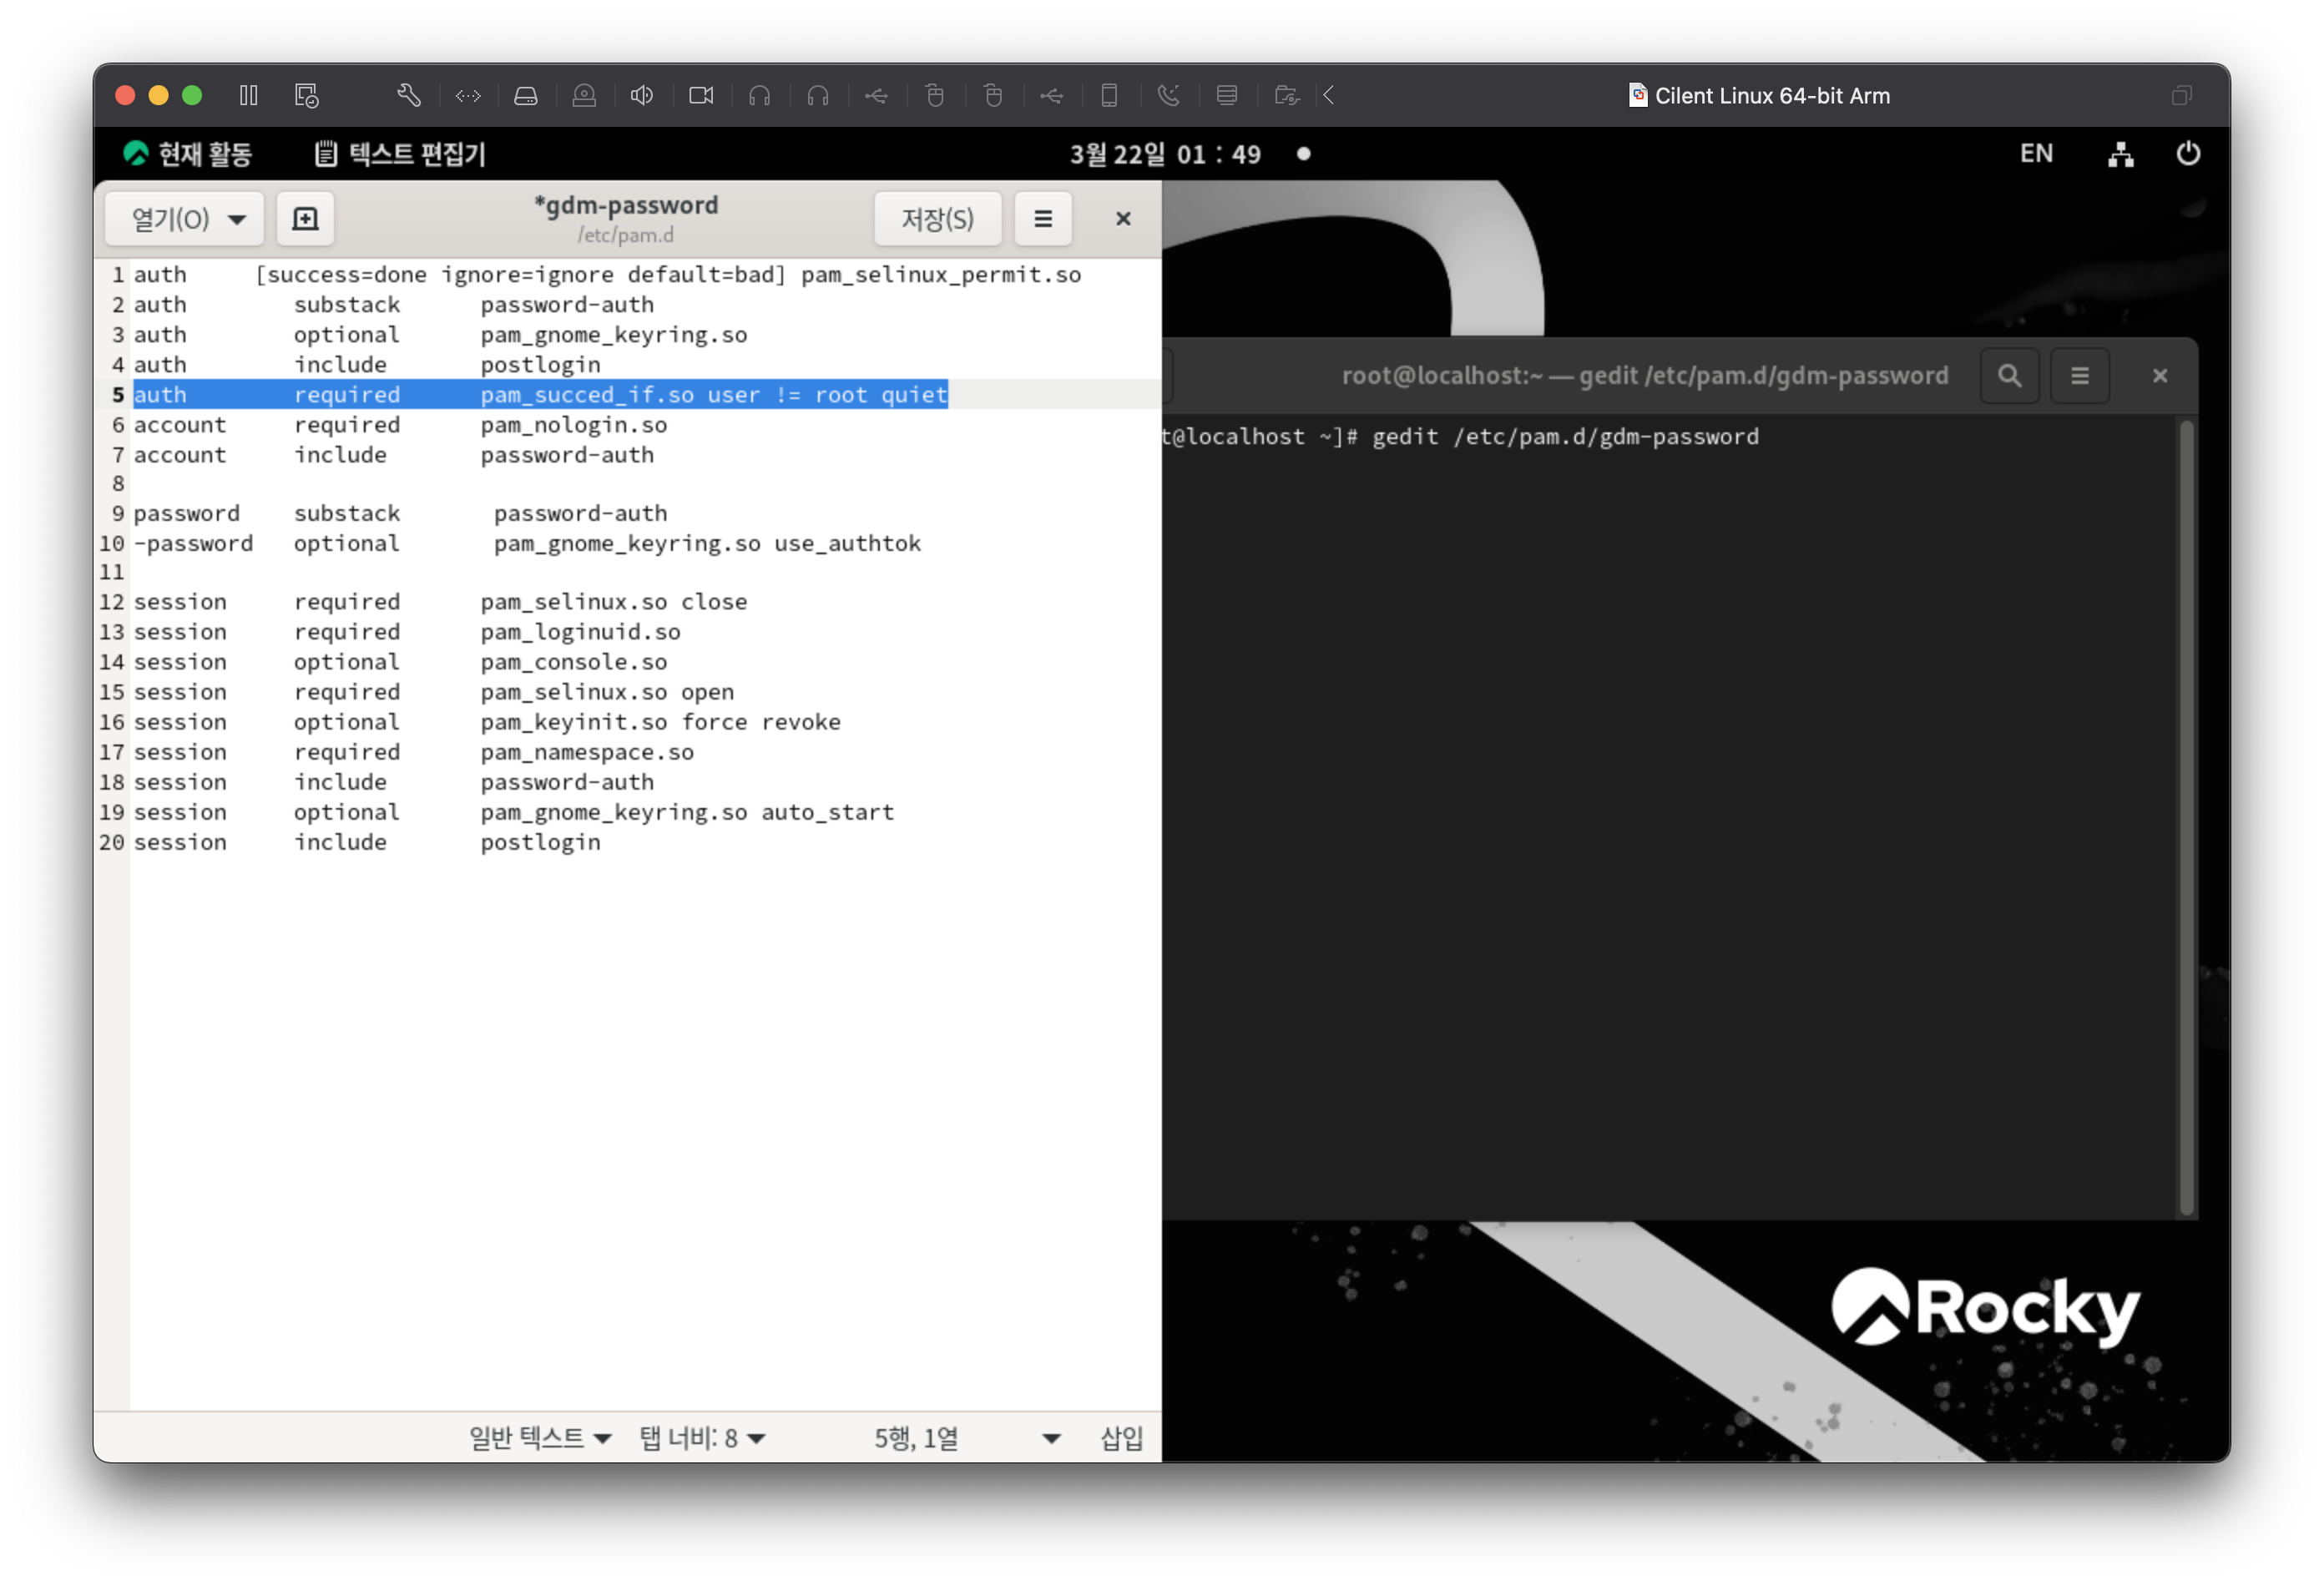Open 일반 텍스트 syntax language dropdown
Viewport: 2324px width, 1586px height.
(x=540, y=1437)
